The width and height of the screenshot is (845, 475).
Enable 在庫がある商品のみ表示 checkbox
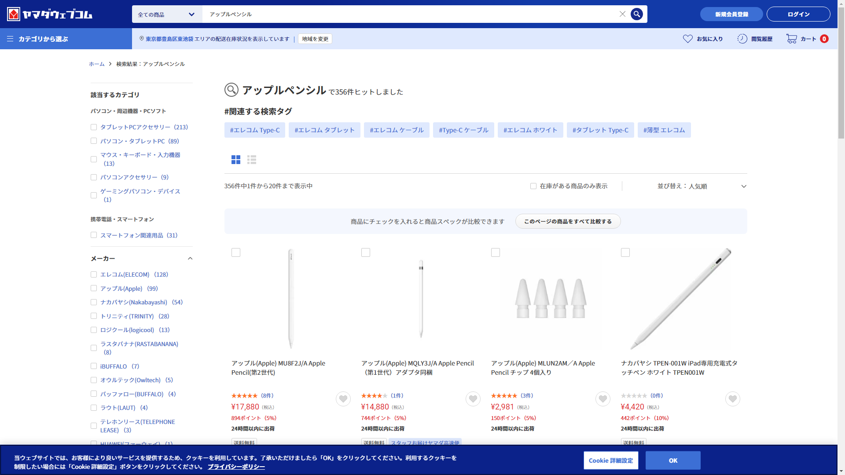pos(533,186)
